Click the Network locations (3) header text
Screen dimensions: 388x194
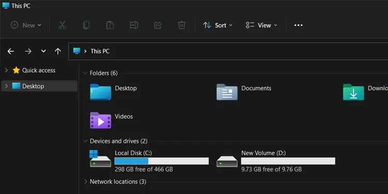click(118, 182)
